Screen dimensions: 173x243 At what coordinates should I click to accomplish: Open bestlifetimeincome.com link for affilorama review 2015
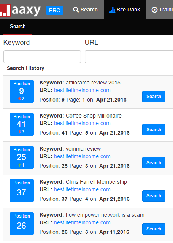pyautogui.click(x=82, y=90)
